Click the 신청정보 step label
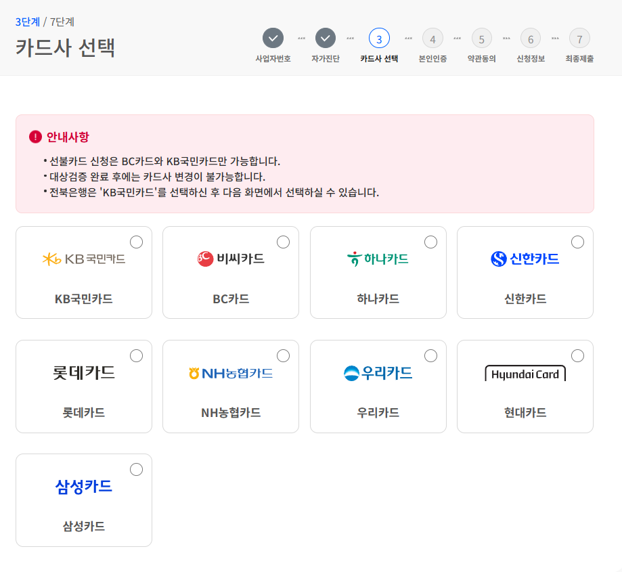The image size is (622, 572). 531,59
